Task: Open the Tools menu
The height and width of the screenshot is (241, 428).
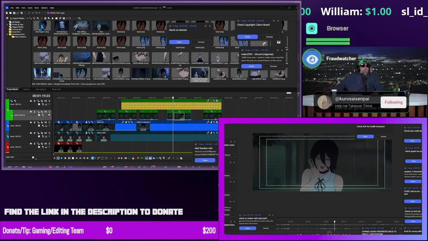Action: (36, 8)
